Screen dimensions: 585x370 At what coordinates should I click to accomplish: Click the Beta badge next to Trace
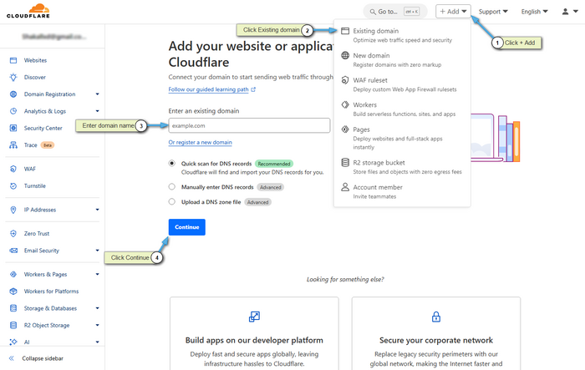click(48, 145)
